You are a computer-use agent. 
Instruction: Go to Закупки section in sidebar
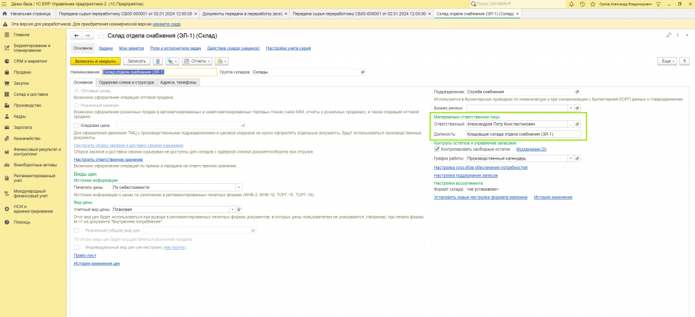coord(21,83)
